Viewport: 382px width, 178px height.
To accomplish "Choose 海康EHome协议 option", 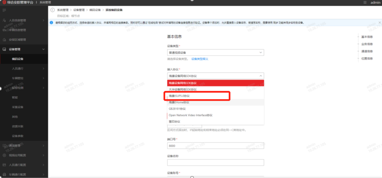I will (x=216, y=102).
